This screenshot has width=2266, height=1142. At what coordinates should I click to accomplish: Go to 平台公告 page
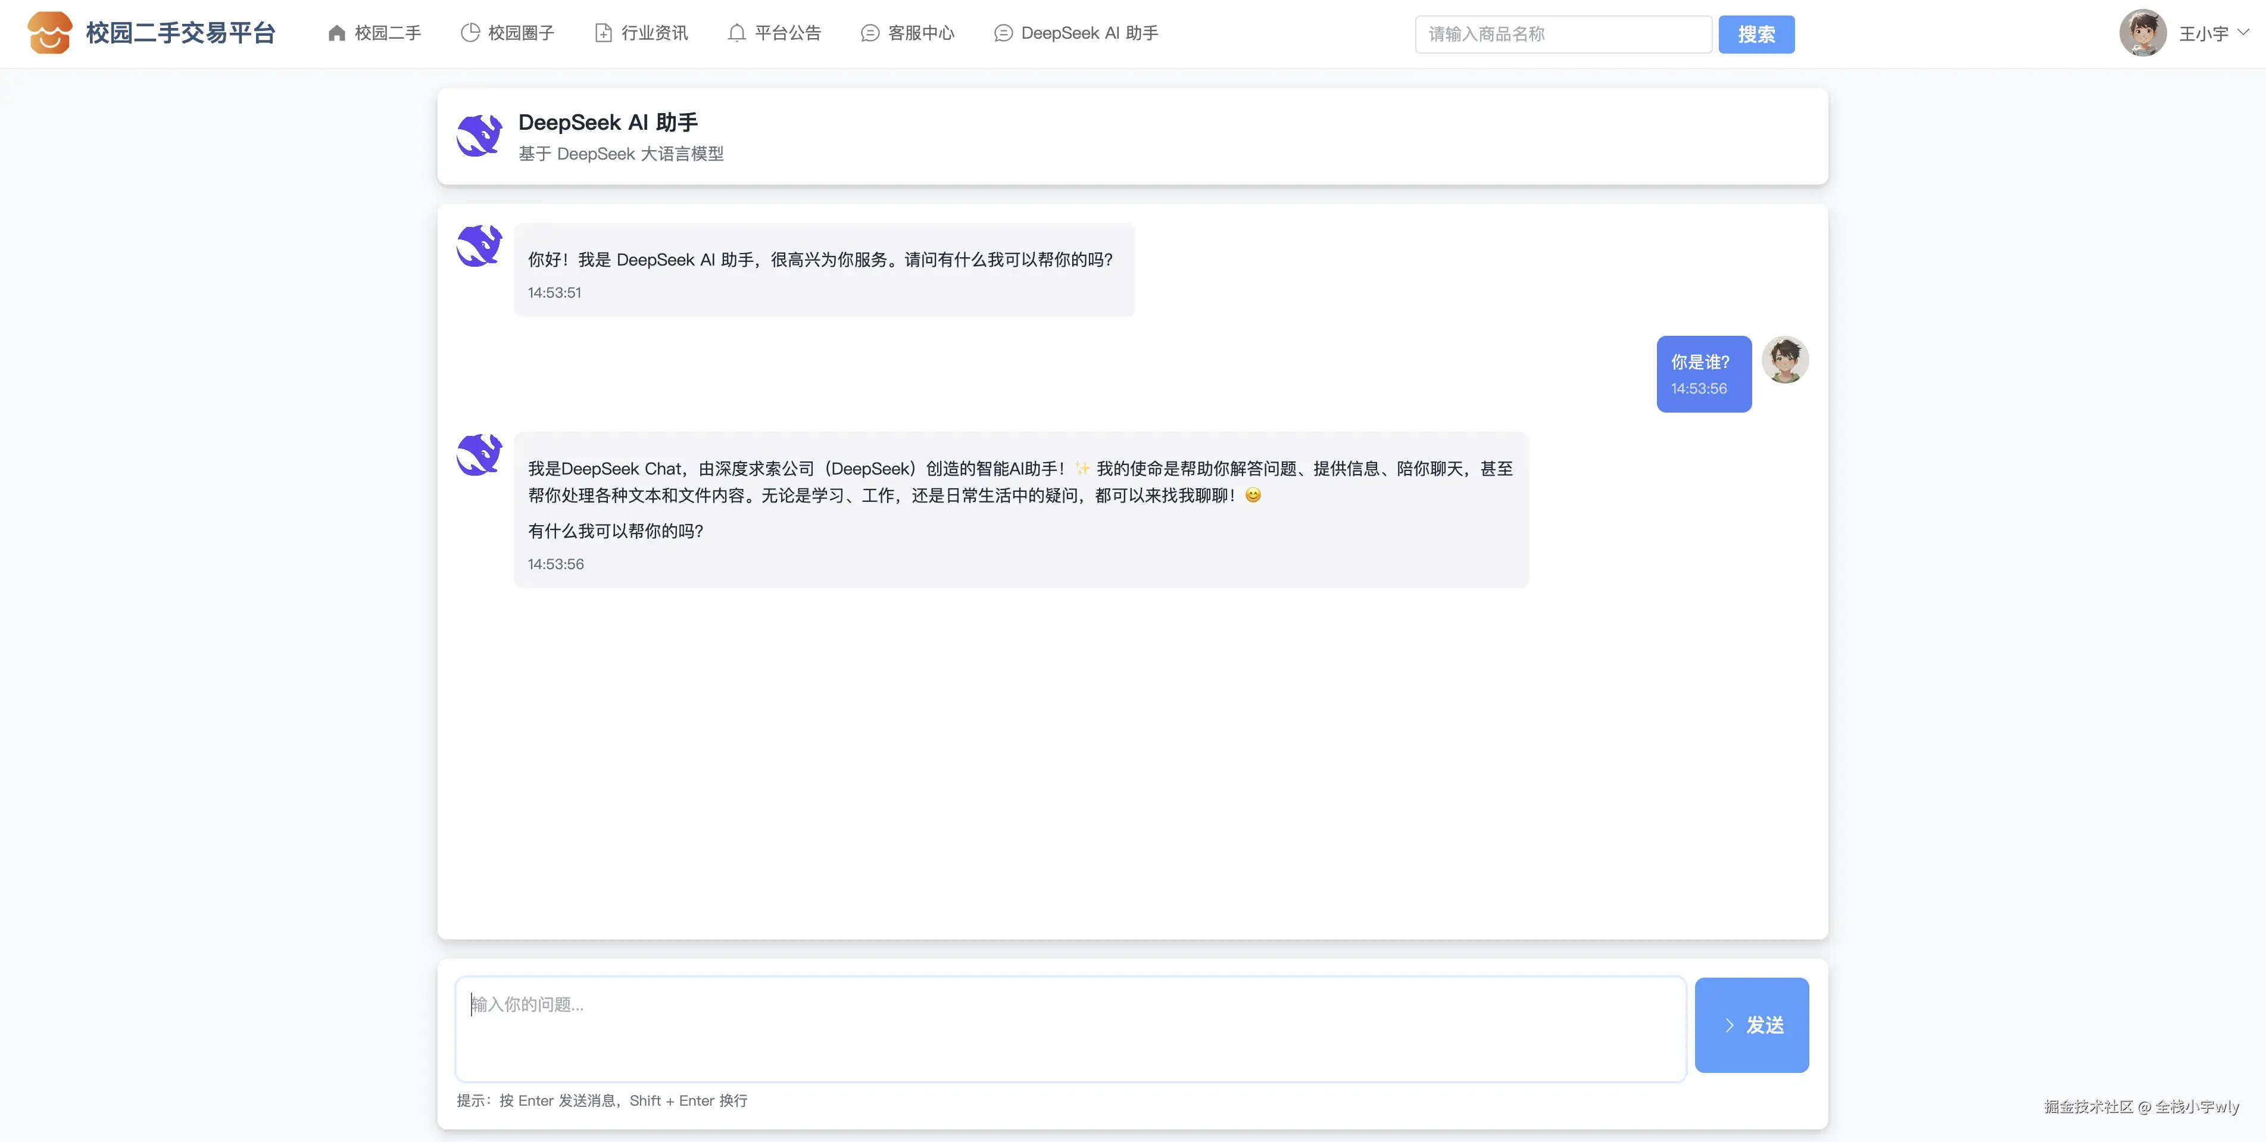pyautogui.click(x=787, y=33)
